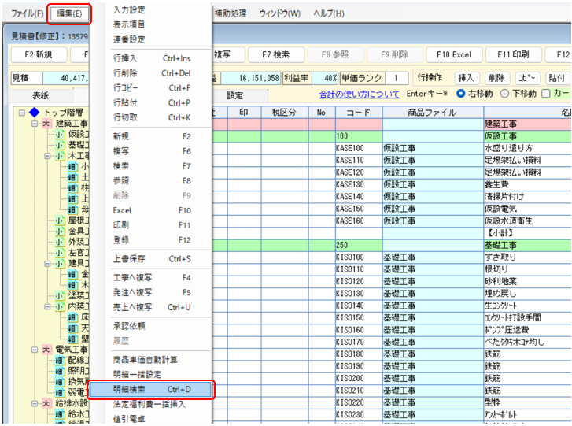
Task: Click the 細 icon beside 配線工事
Action: [x=60, y=361]
